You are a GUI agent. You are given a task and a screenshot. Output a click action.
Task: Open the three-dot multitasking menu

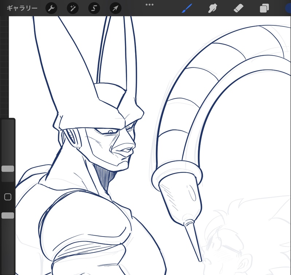tap(150, 4)
